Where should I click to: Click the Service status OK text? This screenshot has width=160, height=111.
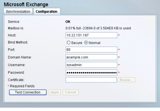click(x=68, y=22)
